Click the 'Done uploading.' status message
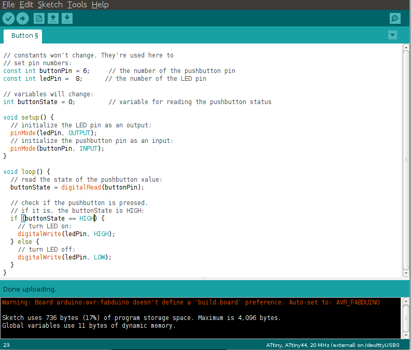 coord(30,289)
